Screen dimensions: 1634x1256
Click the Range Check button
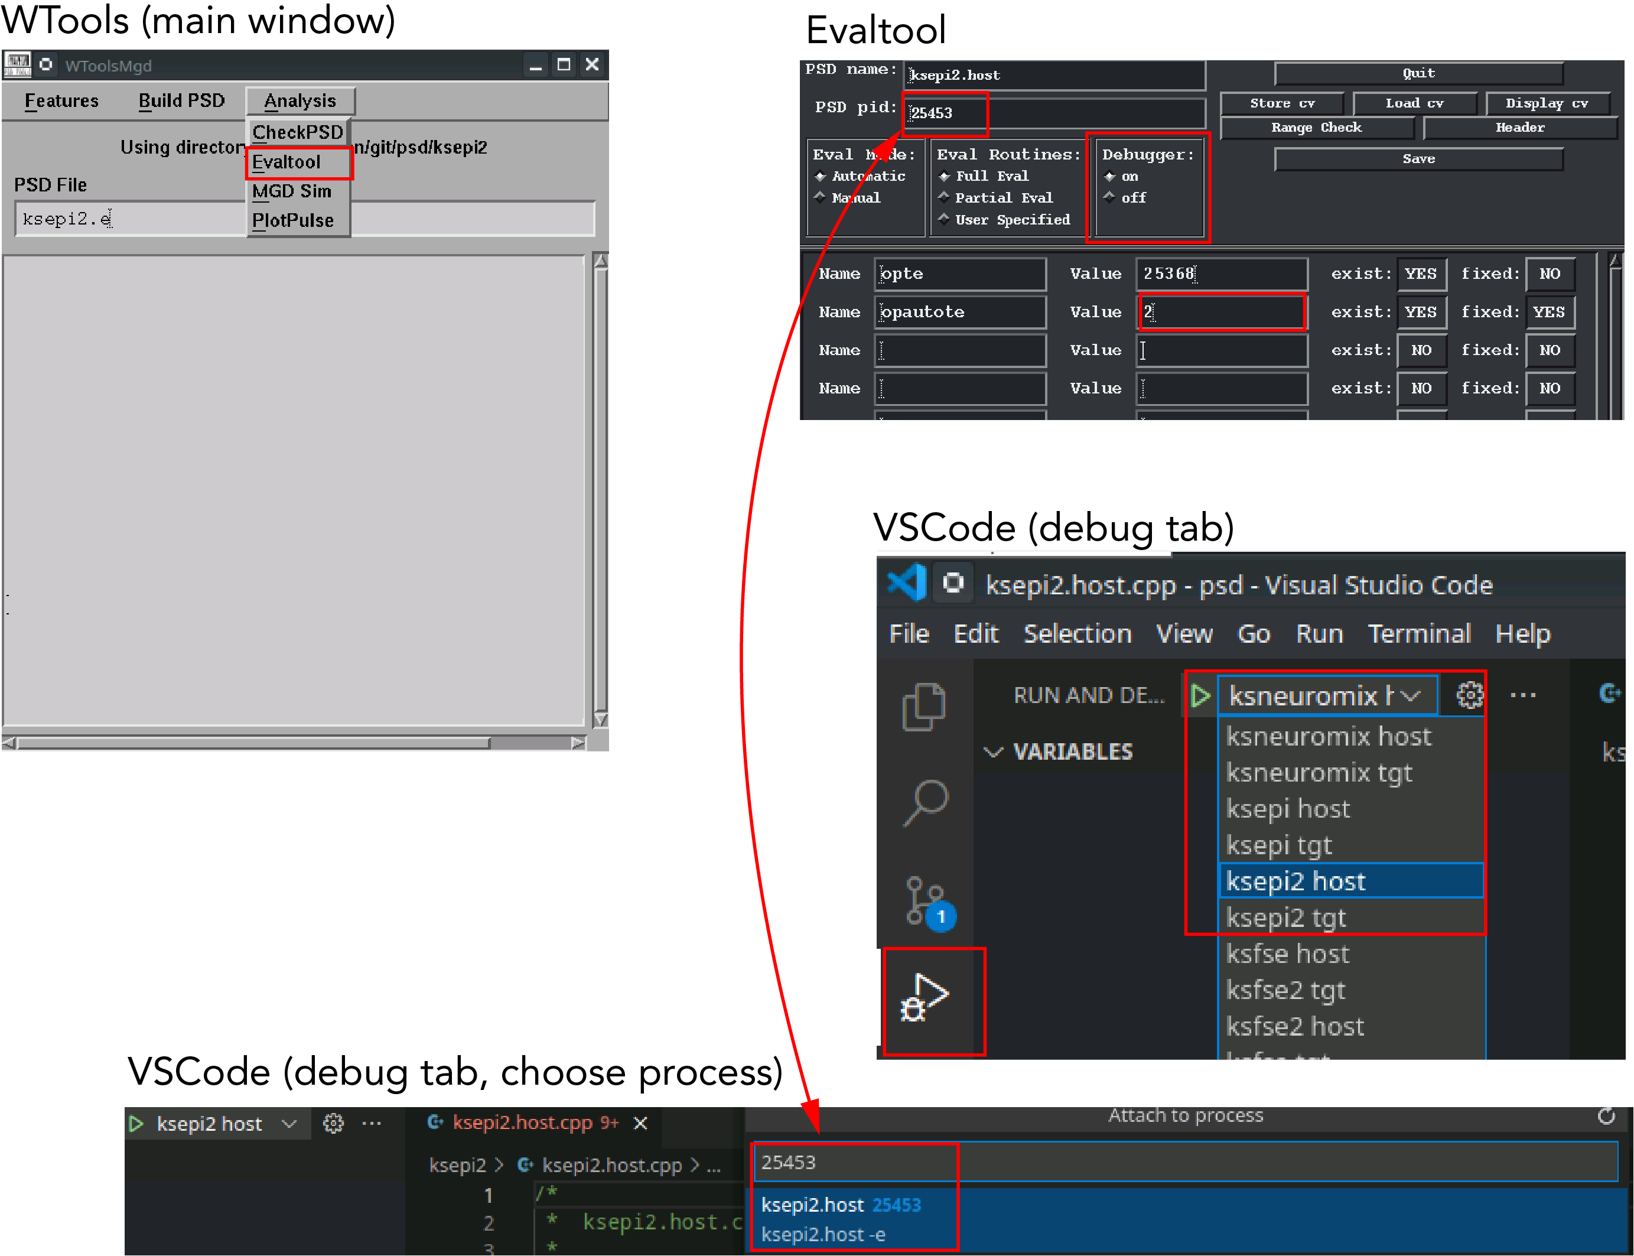[x=1316, y=128]
